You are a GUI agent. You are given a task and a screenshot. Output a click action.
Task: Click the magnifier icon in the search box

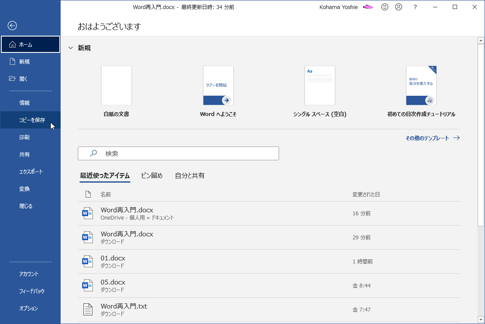[x=93, y=153]
